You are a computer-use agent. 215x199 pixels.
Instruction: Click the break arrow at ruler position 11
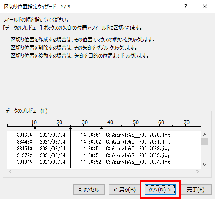tap(35, 128)
